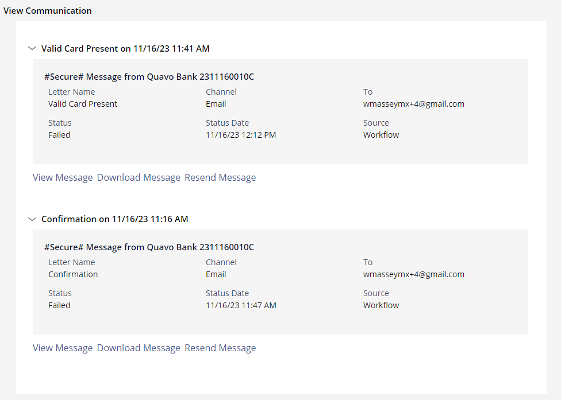Click the Failed status in Valid Card Present card
The height and width of the screenshot is (400, 561).
point(59,135)
